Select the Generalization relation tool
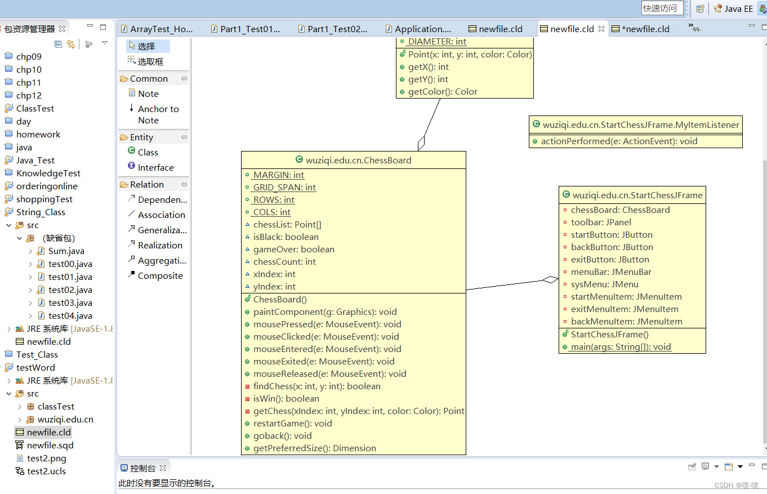 [157, 230]
